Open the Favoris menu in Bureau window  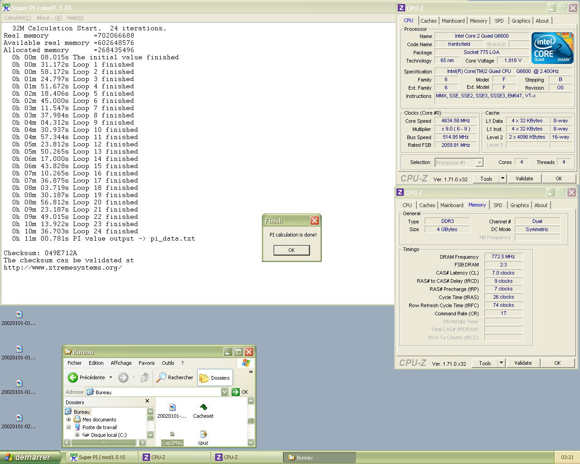point(146,363)
